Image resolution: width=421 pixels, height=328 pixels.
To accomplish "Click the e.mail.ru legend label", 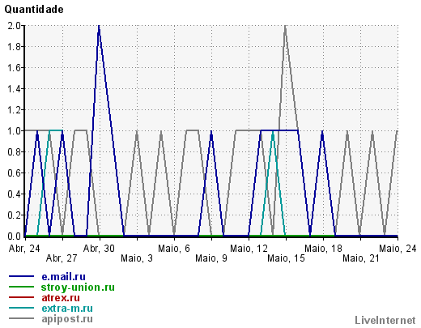I will 63,277.
